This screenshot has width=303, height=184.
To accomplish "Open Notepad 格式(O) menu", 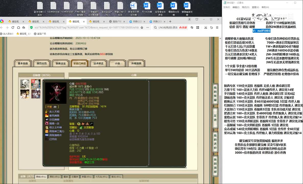I will [x=246, y=7].
